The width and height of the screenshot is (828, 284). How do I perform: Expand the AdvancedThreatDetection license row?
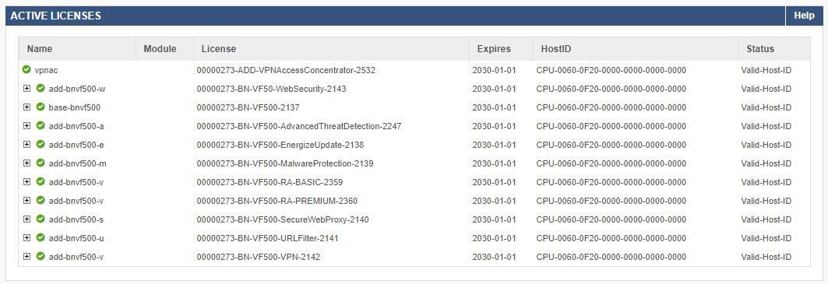pyautogui.click(x=27, y=126)
